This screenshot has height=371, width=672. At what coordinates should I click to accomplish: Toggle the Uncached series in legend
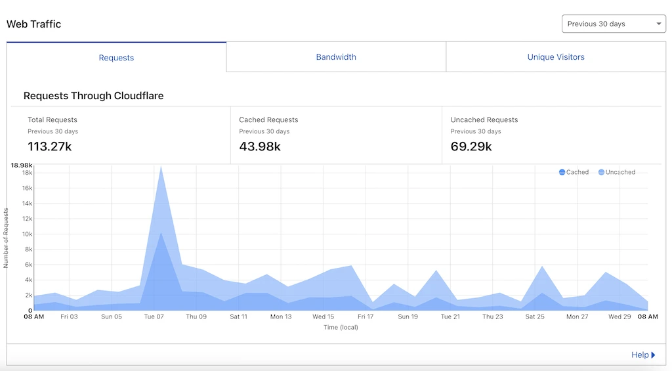pos(616,172)
